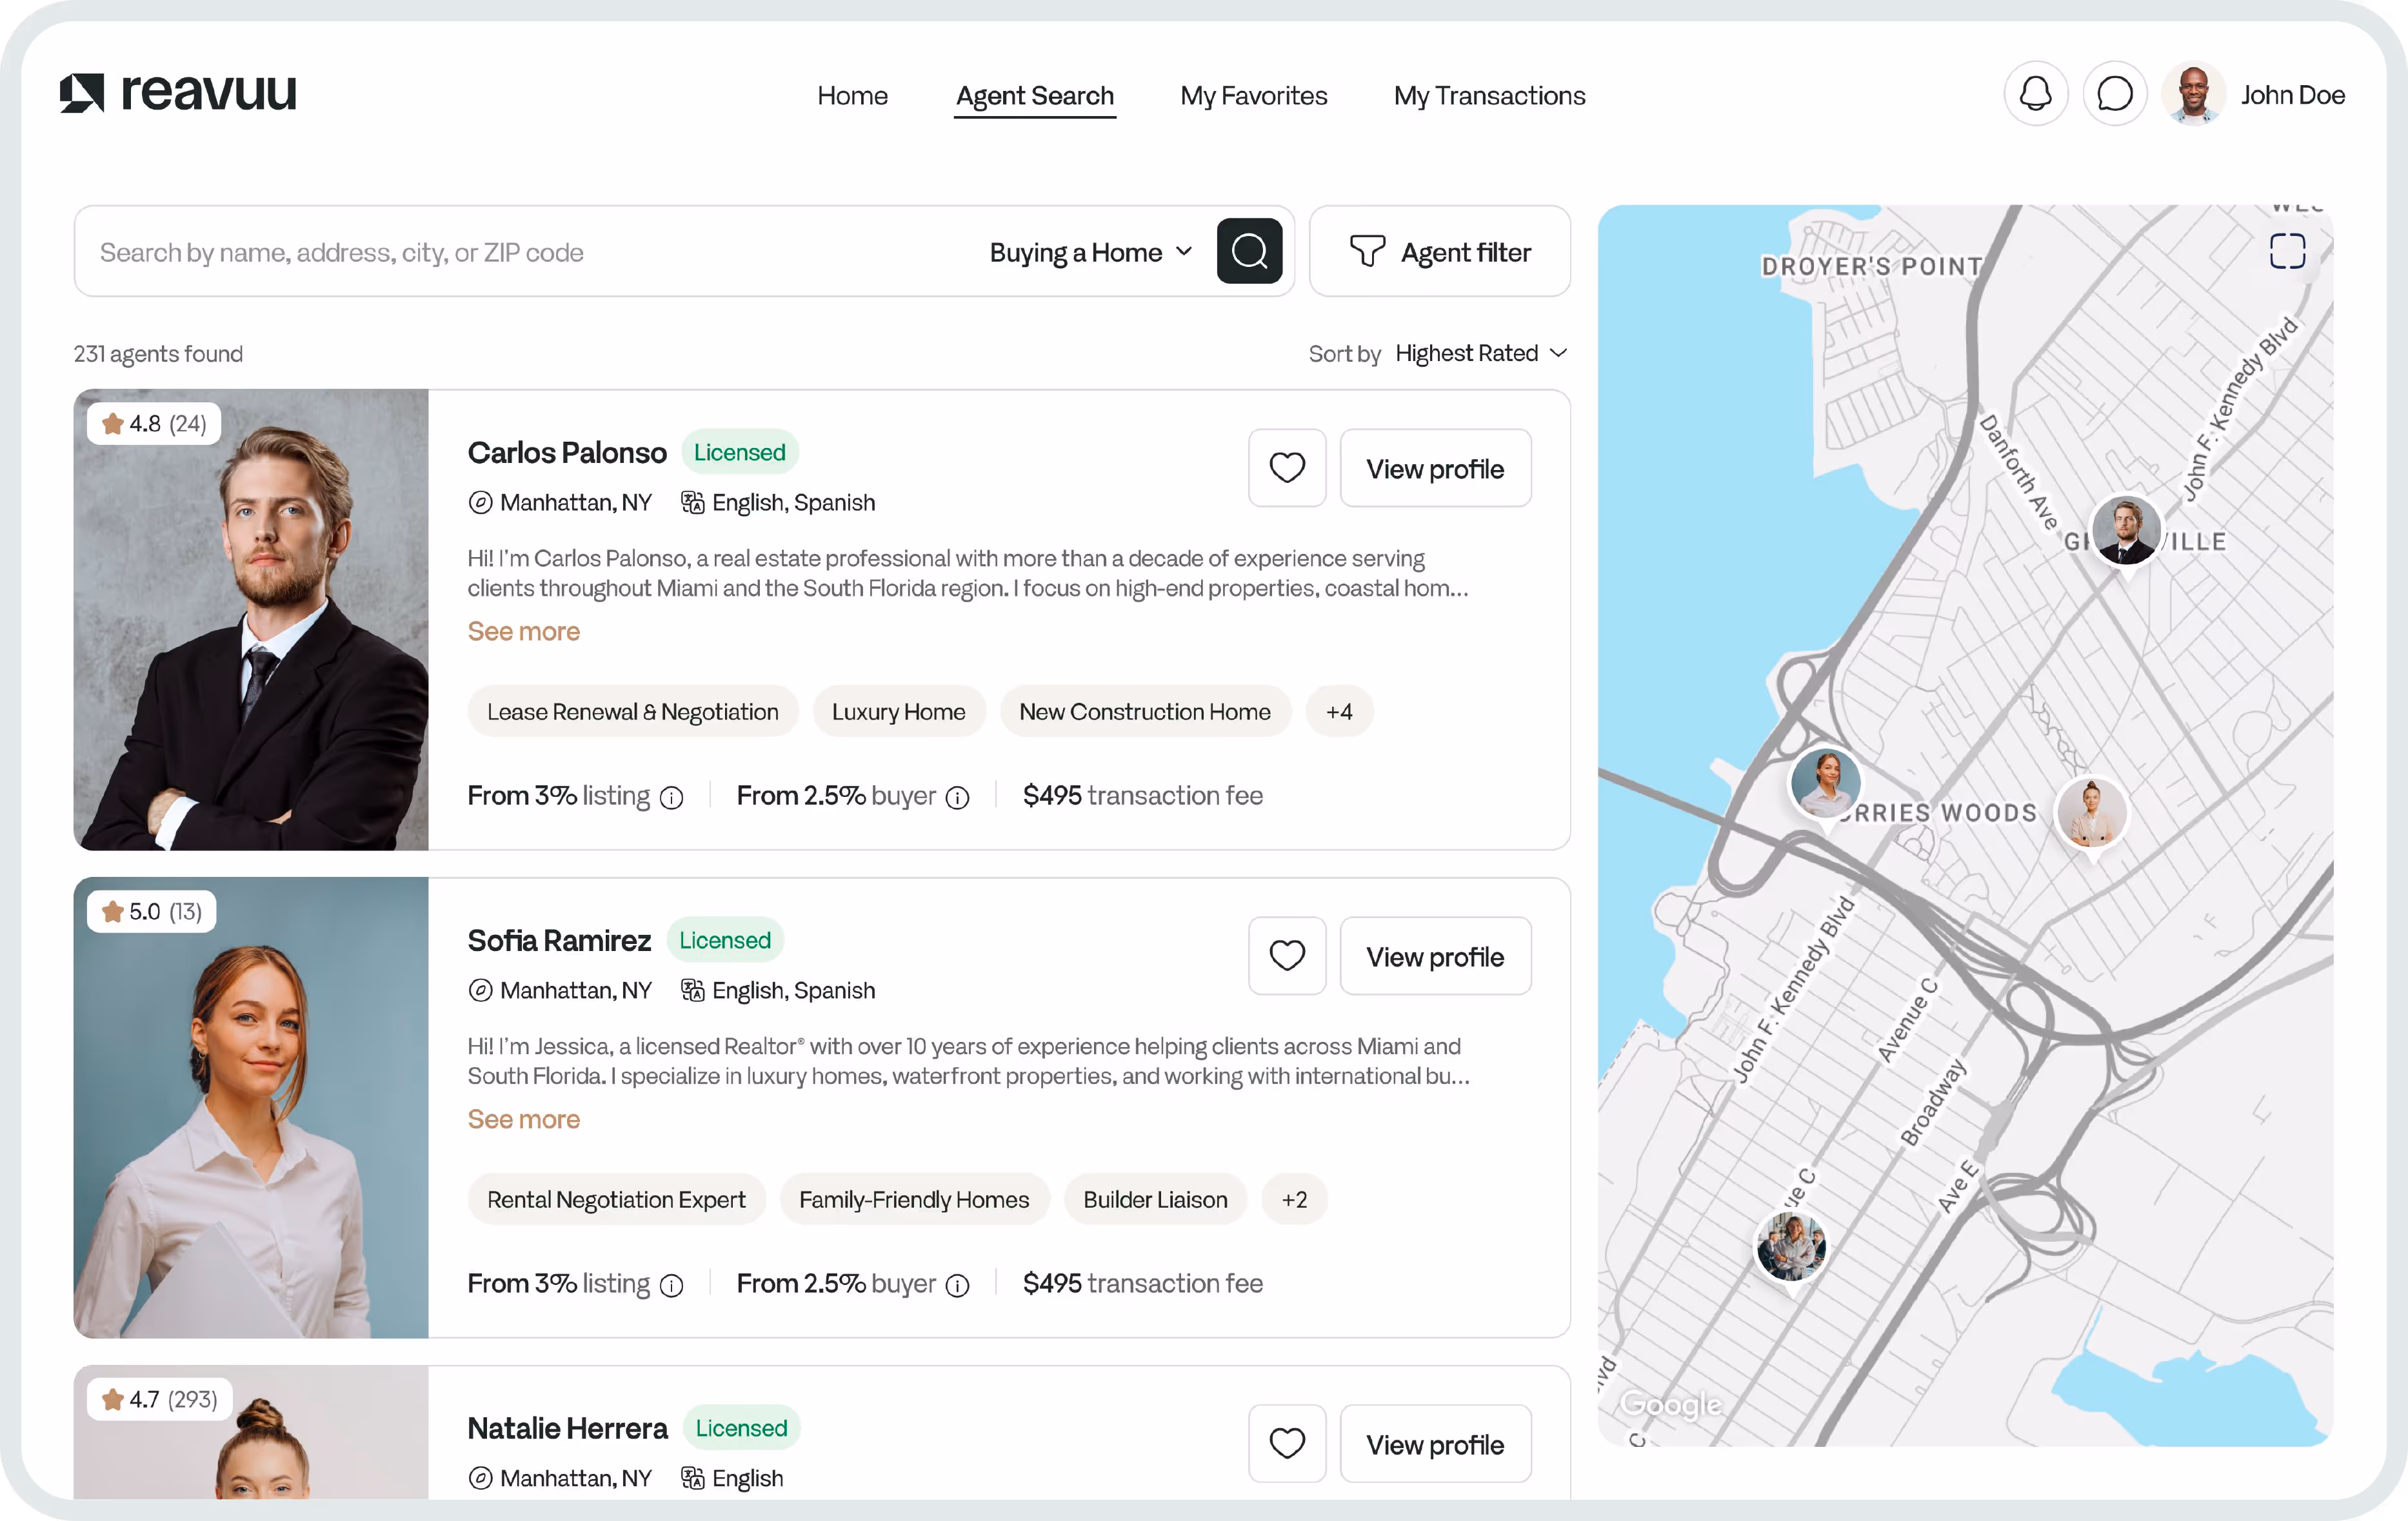Click Carlos's $495 transaction fee text
This screenshot has height=1521, width=2408.
click(1142, 796)
